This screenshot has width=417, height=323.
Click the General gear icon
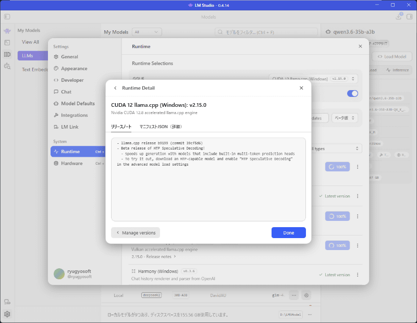(x=56, y=57)
